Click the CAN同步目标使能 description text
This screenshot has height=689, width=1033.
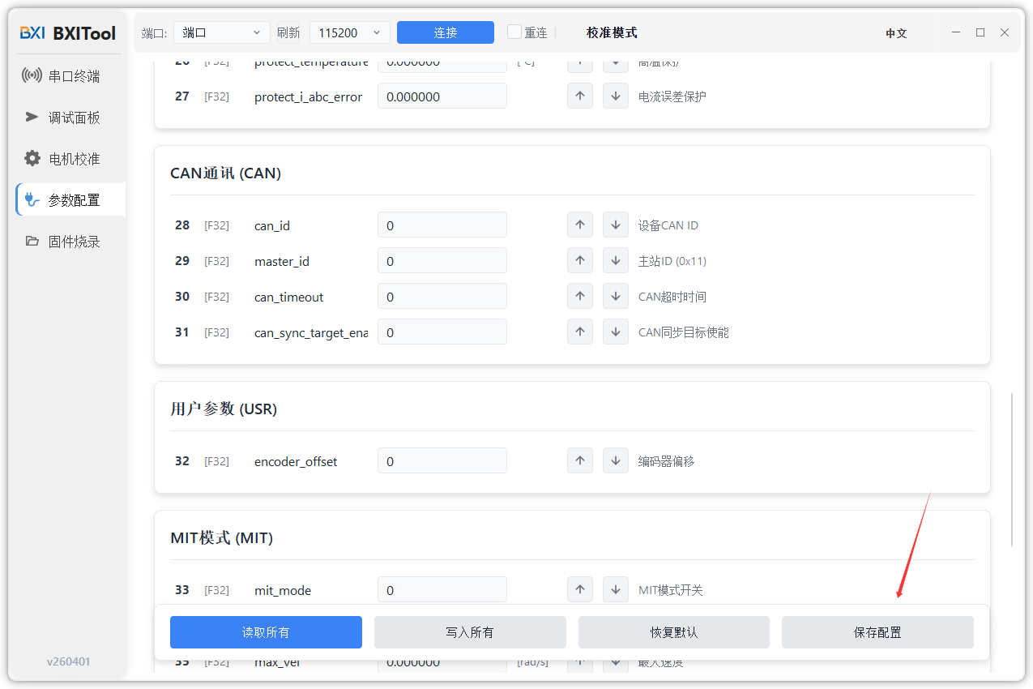point(684,332)
